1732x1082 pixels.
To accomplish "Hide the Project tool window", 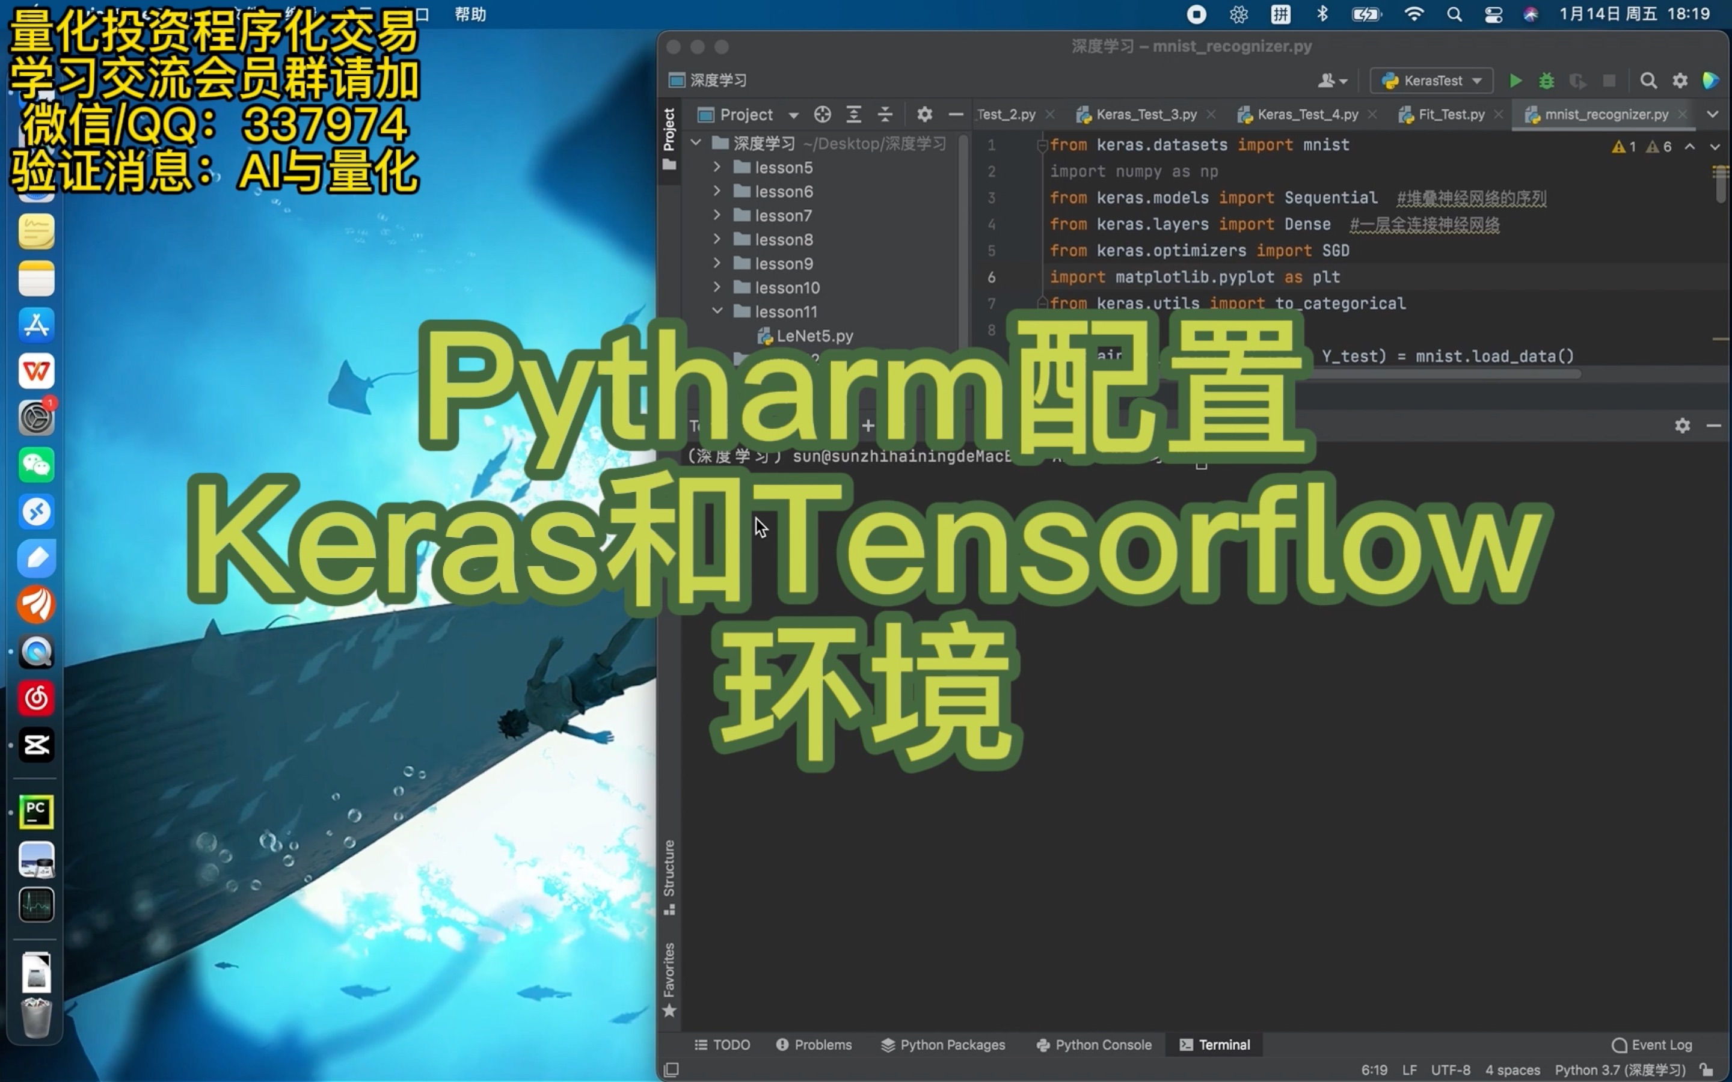I will tap(957, 114).
